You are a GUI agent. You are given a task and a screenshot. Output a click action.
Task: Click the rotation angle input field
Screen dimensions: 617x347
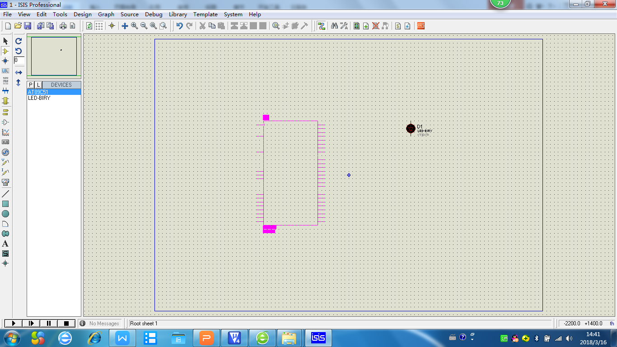tap(19, 60)
